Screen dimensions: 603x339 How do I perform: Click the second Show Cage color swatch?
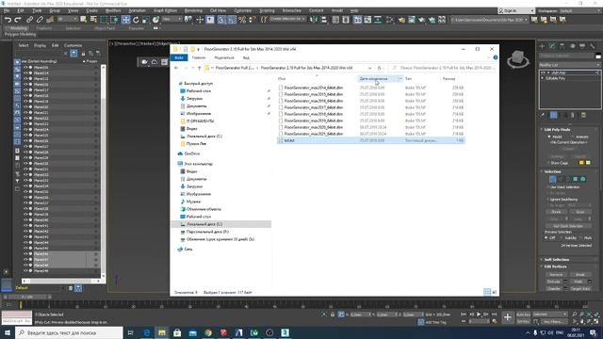[x=588, y=163]
